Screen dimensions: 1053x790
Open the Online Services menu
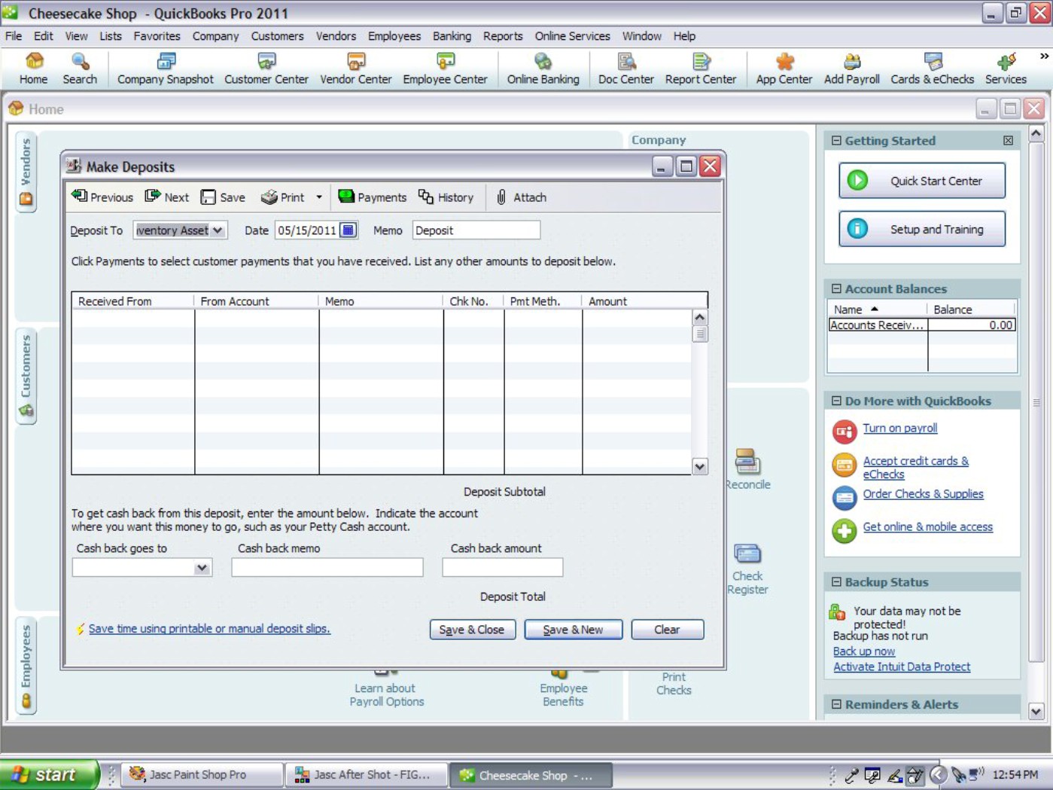click(x=572, y=36)
